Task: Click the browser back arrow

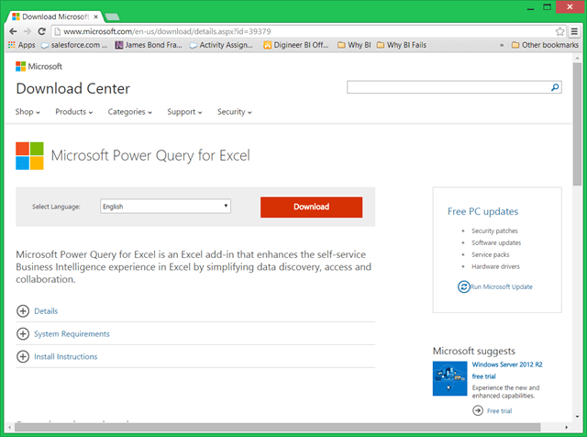Action: click(13, 30)
